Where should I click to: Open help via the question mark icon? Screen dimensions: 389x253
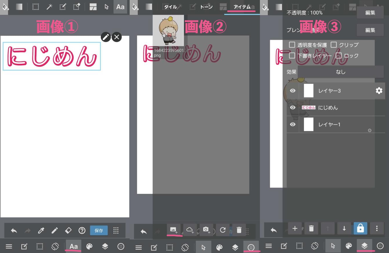[82, 231]
